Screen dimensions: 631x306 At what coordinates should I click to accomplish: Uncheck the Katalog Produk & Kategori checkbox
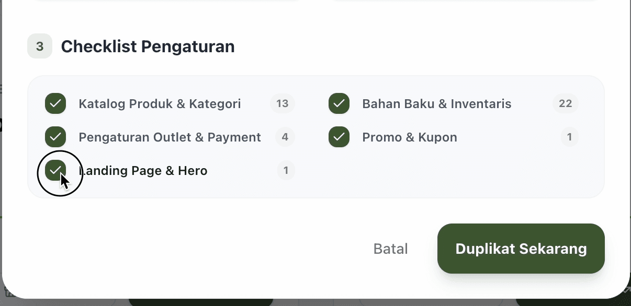pos(55,103)
